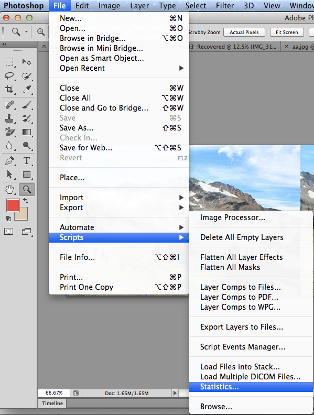
Task: Click the foreground red color swatch
Action: (12, 204)
